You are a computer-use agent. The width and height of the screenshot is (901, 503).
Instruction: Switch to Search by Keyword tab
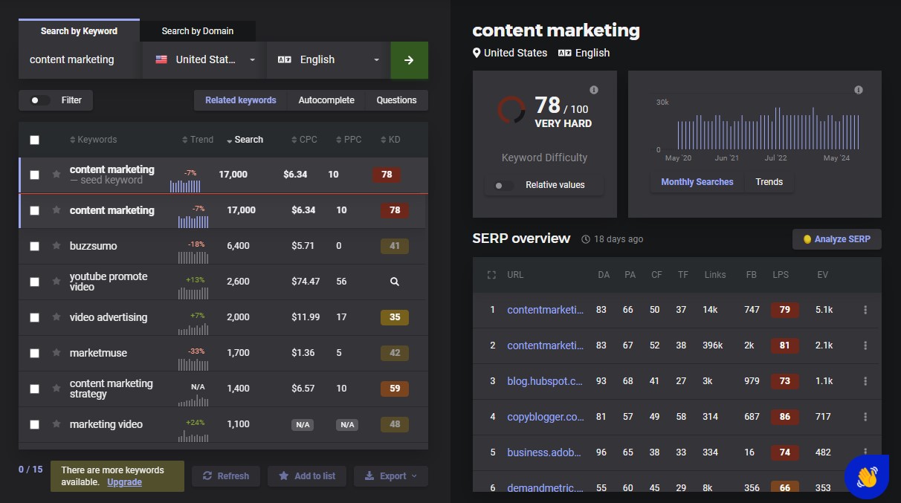point(79,31)
